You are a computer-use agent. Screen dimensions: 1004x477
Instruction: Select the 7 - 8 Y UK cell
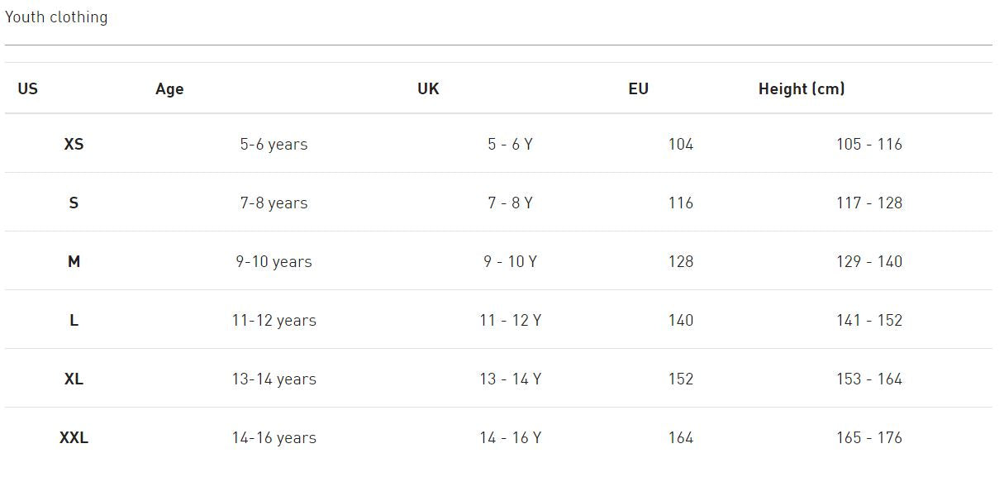tap(510, 203)
